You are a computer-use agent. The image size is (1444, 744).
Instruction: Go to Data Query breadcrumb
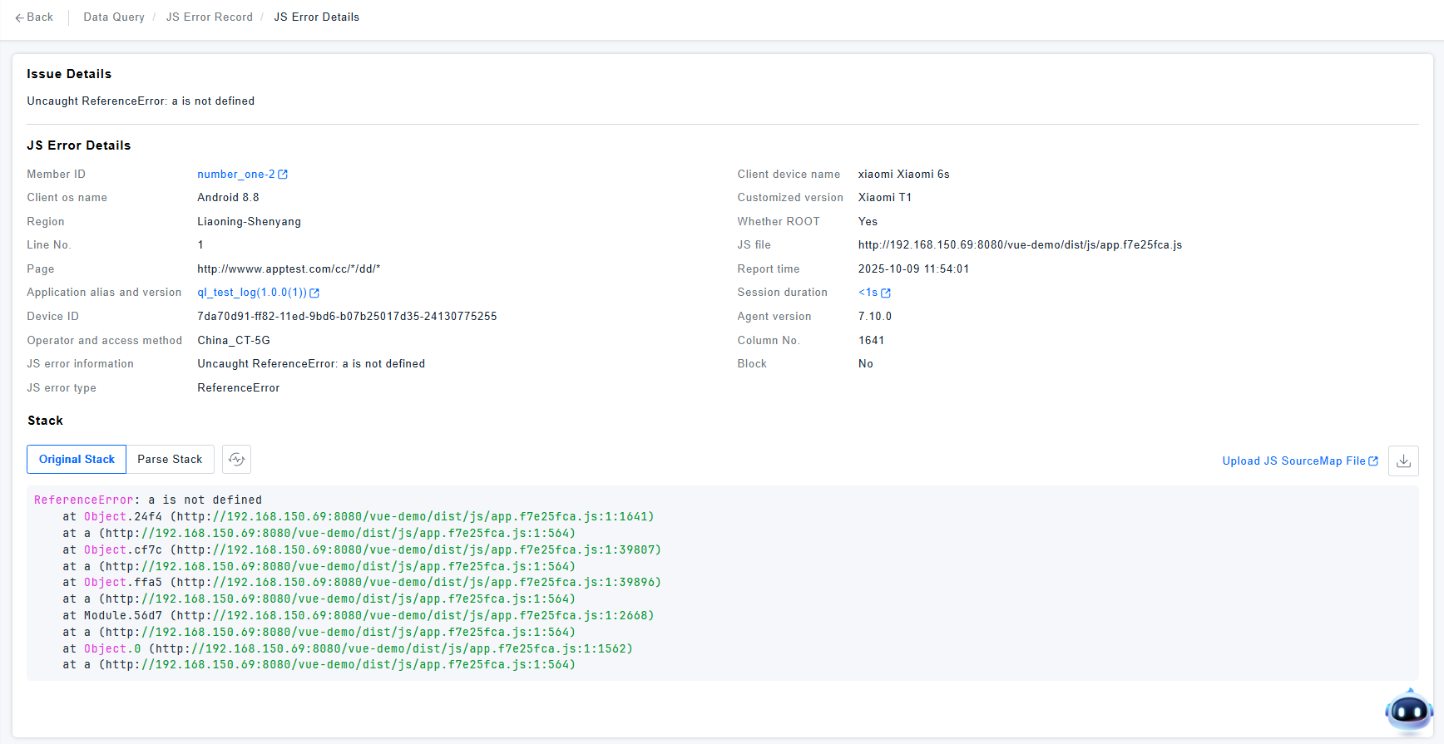coord(114,17)
